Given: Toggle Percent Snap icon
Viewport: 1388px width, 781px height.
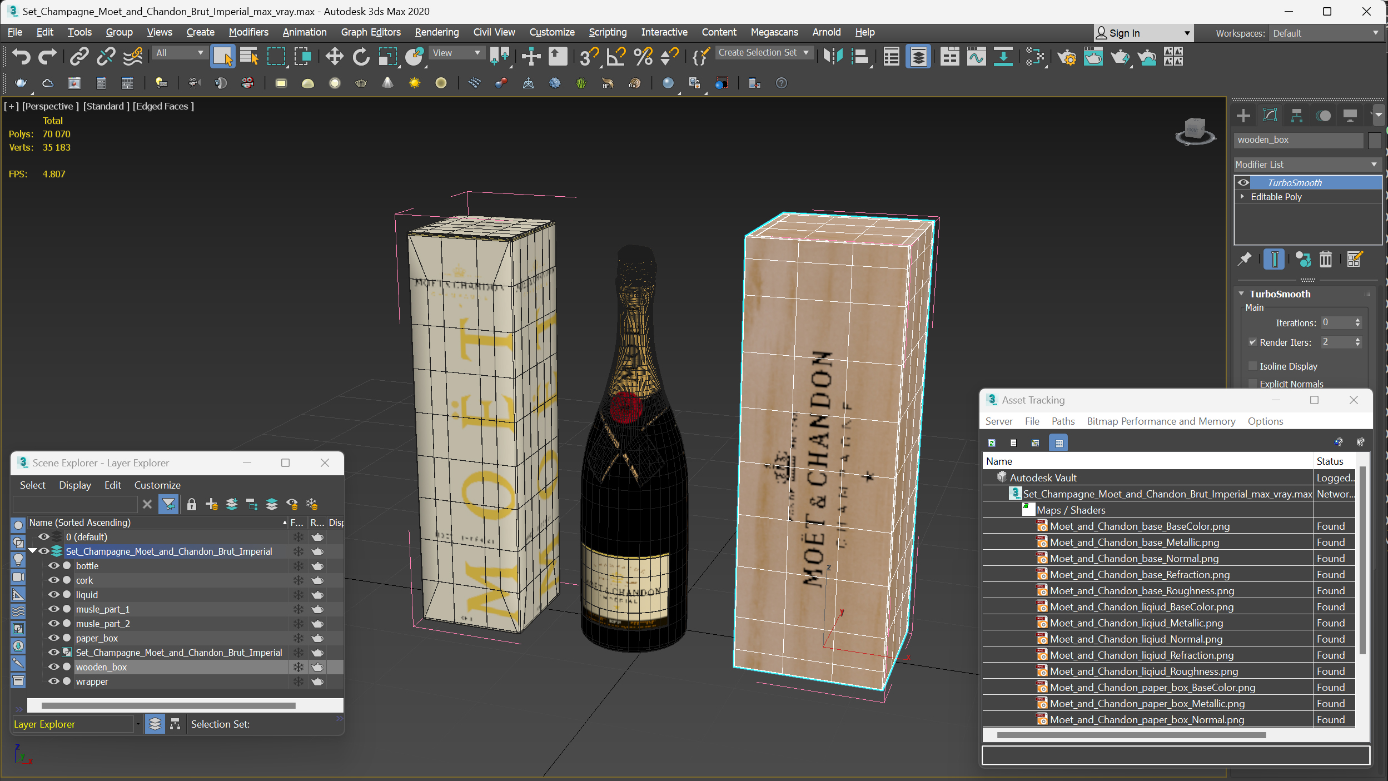Looking at the screenshot, I should [x=643, y=57].
